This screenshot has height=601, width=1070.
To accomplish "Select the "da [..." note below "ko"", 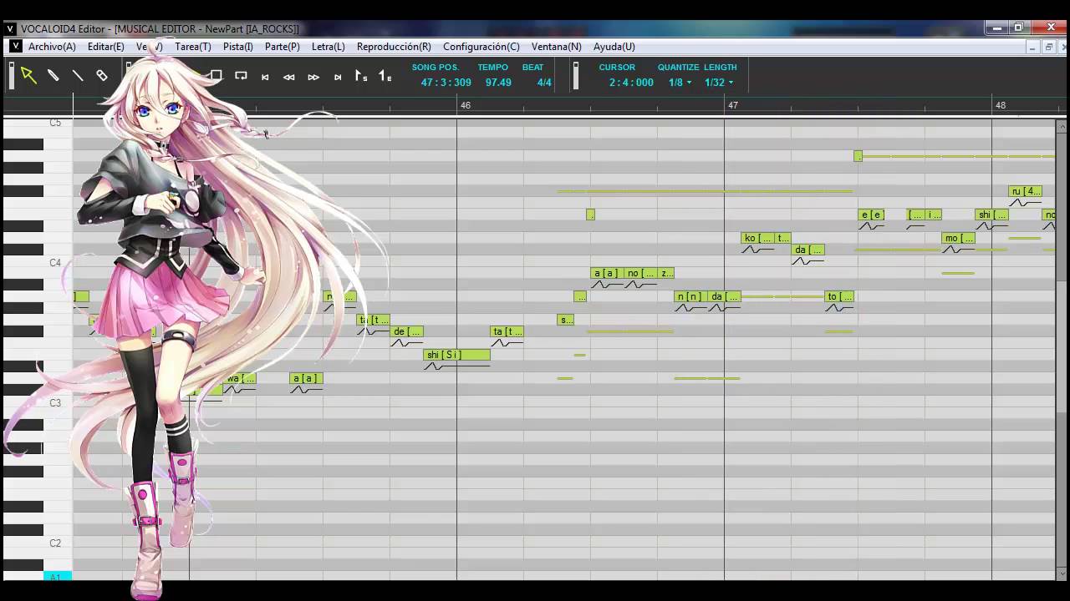I will (808, 250).
